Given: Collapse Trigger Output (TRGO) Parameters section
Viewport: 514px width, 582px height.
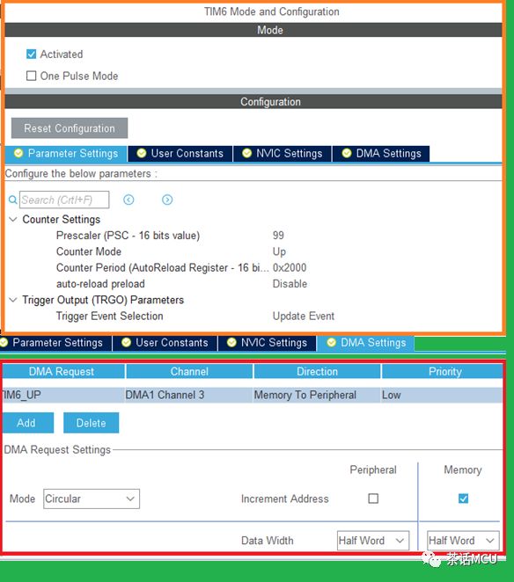Looking at the screenshot, I should (13, 300).
